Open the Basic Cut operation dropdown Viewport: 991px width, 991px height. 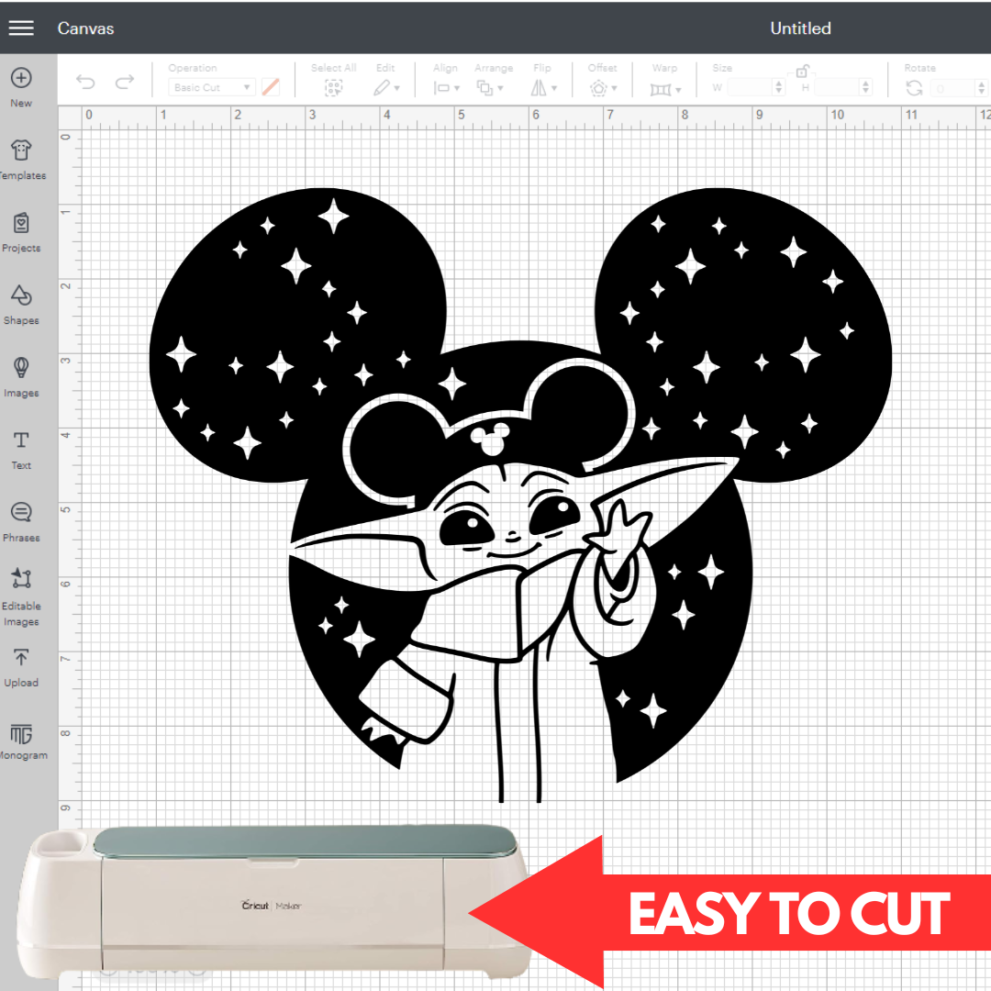[212, 87]
